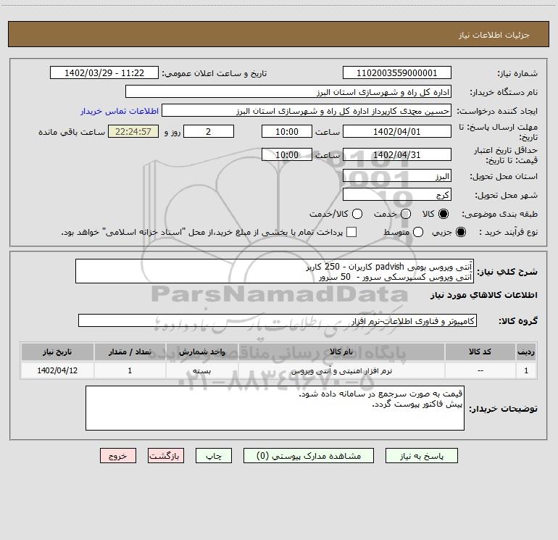This screenshot has width=558, height=540.
Task: Click the پاسخ به نیاز button
Action: tap(421, 456)
